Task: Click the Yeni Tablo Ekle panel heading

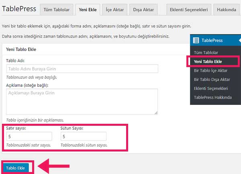Action: (21, 49)
